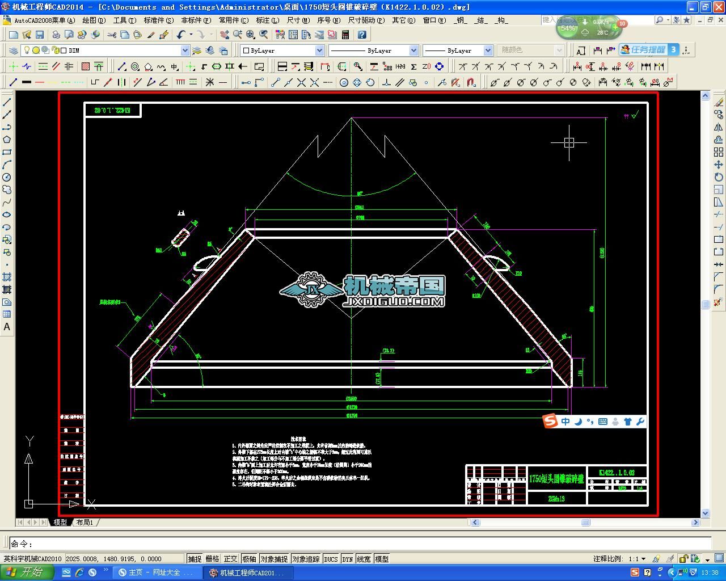
Task: Toggle 对象追踪 object tracking in status bar
Action: [x=306, y=559]
